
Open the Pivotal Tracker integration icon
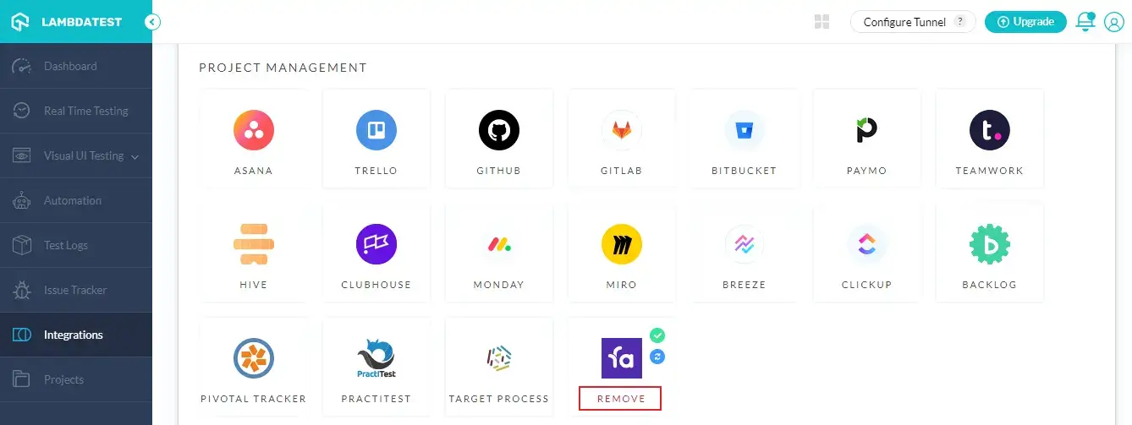(x=254, y=358)
